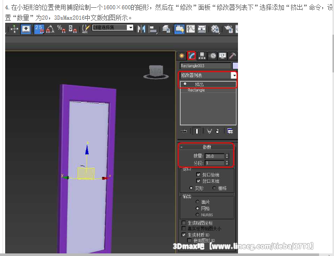Click the 数量 amount field 20.0

(215, 156)
